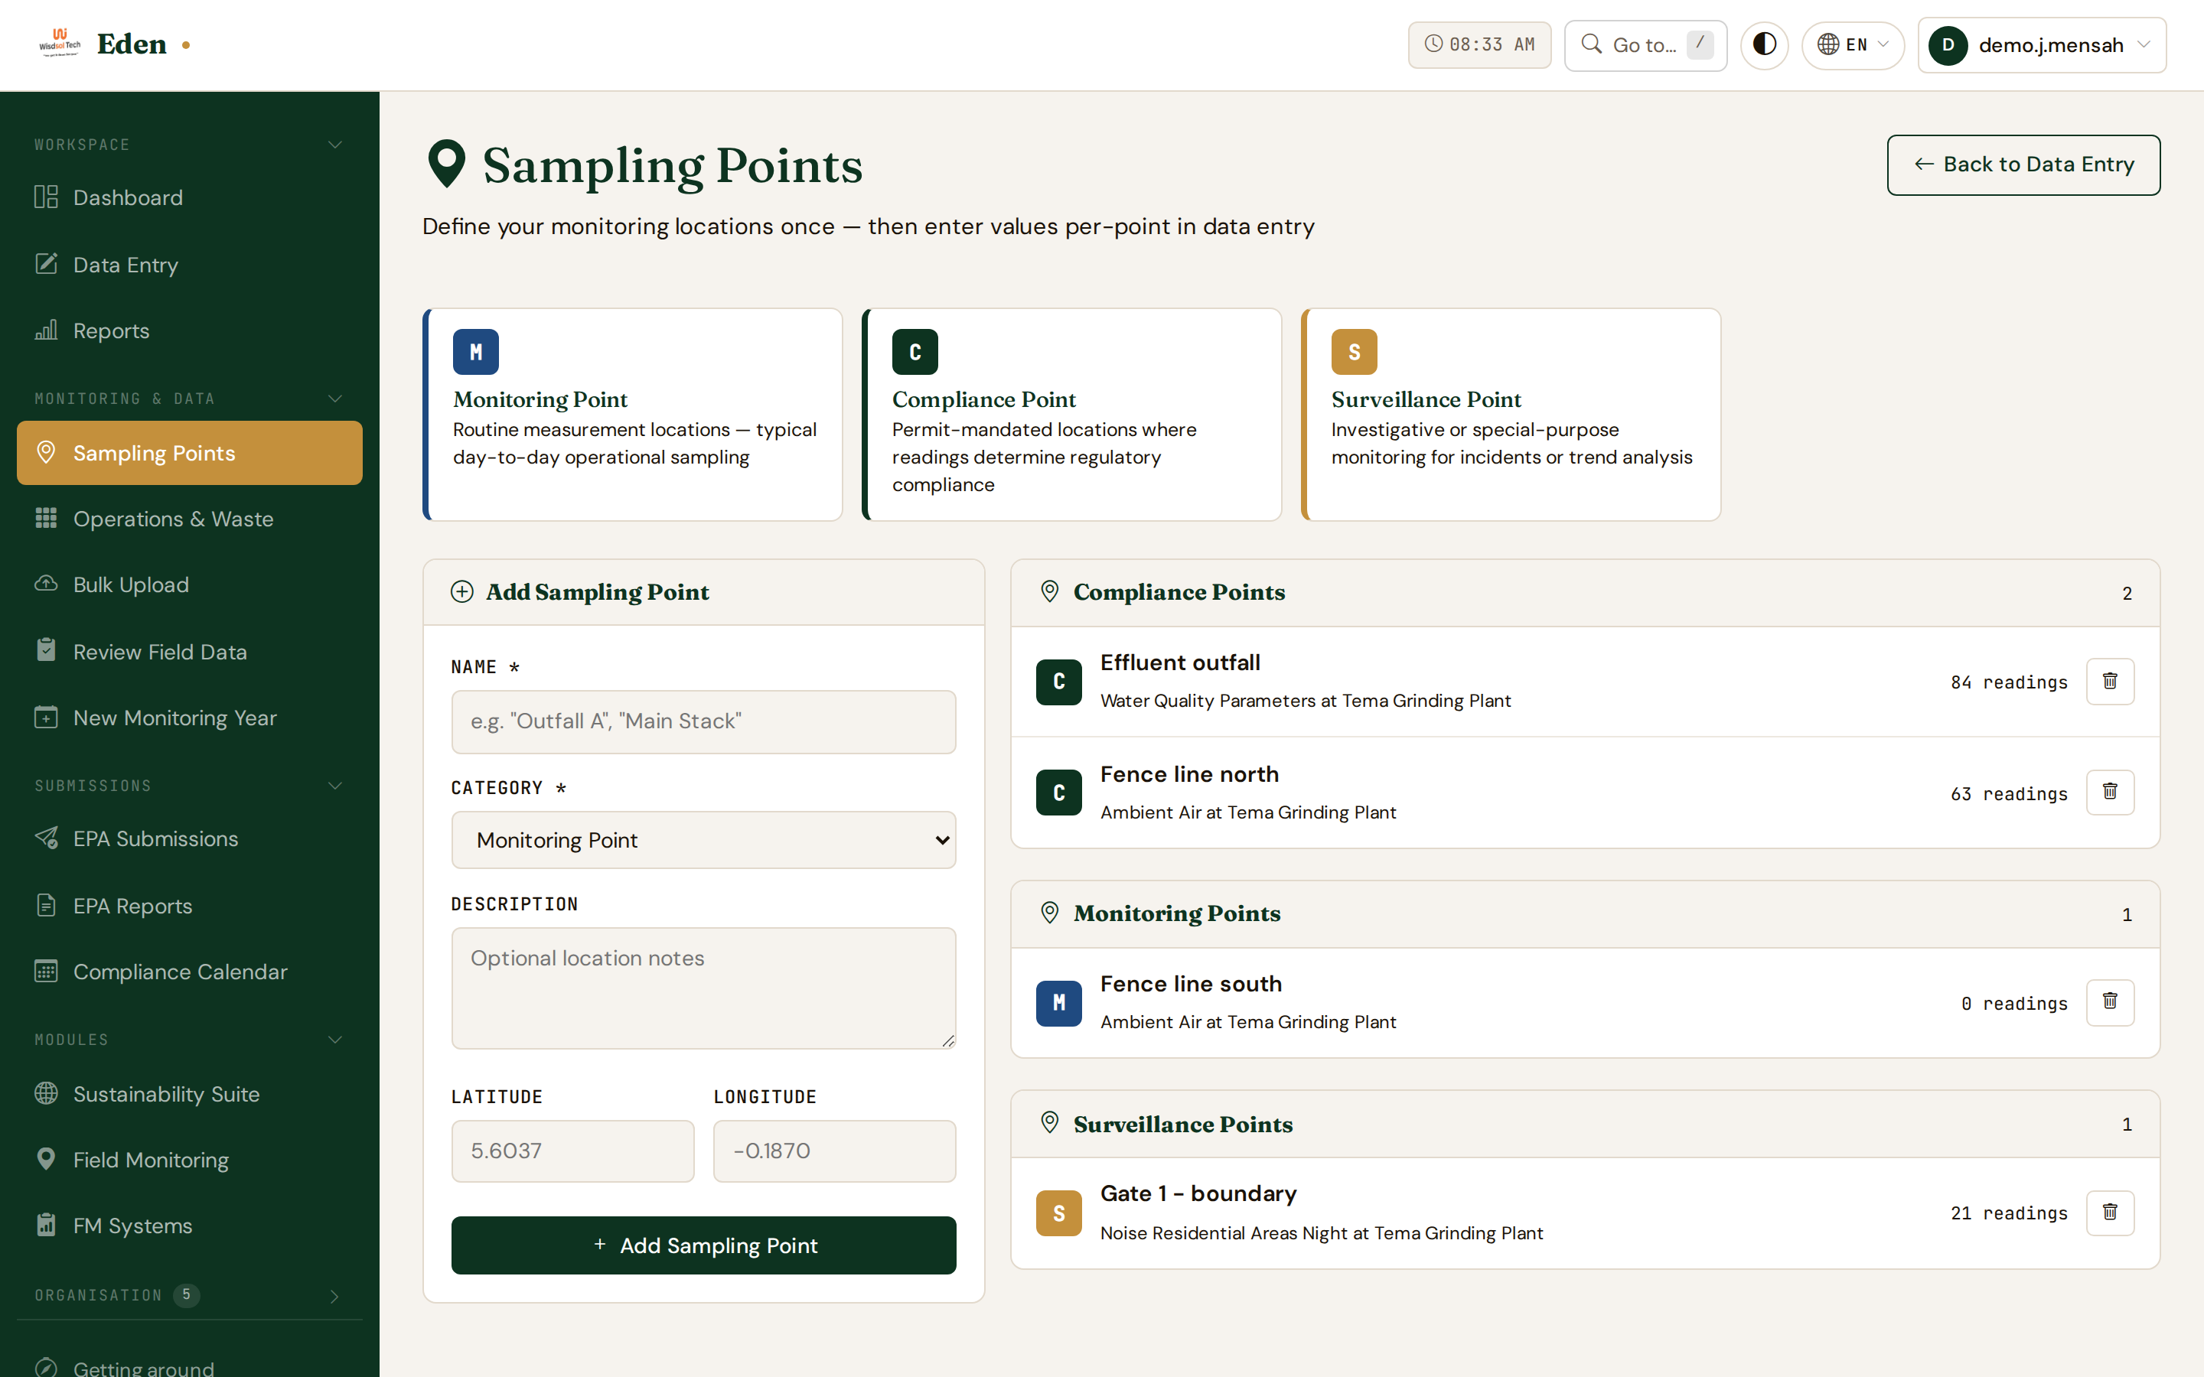Click the Description notes textarea
This screenshot has height=1377, width=2204.
[x=703, y=988]
